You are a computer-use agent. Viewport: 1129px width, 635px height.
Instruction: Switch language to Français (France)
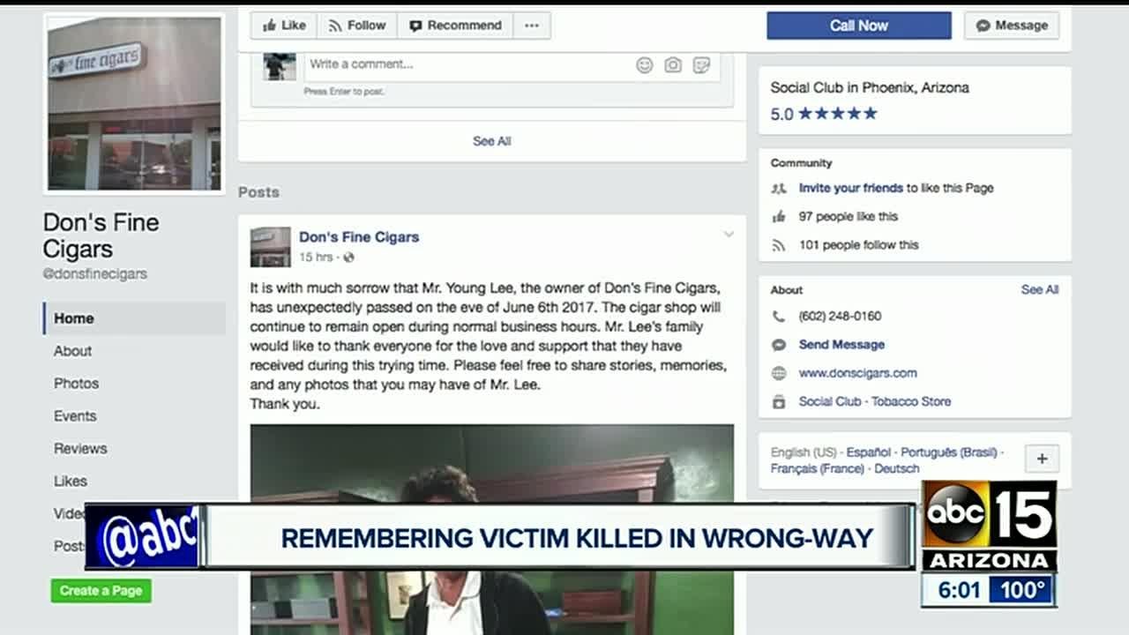click(817, 469)
